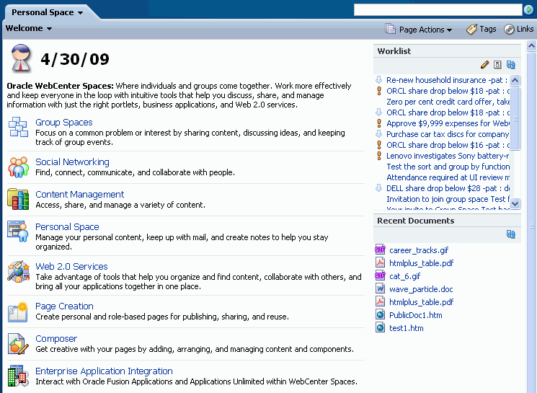Screen dimensions: 537x393
Task: Open PublicDoc1.htm document
Action: click(415, 315)
